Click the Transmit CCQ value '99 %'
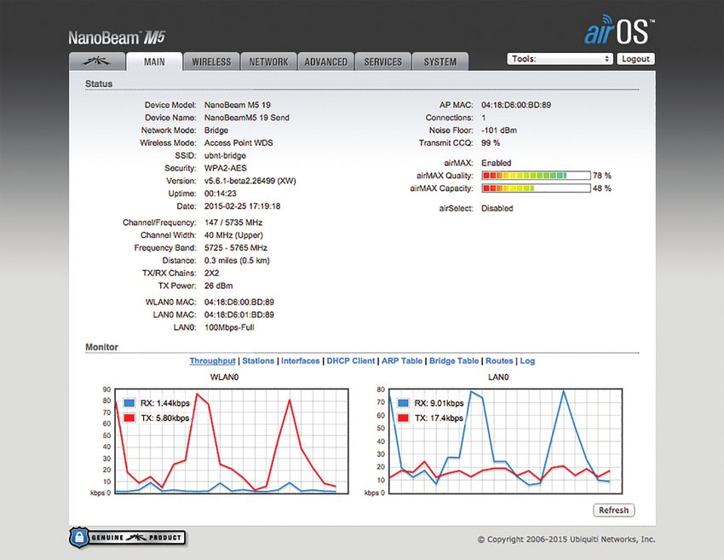 (x=491, y=143)
